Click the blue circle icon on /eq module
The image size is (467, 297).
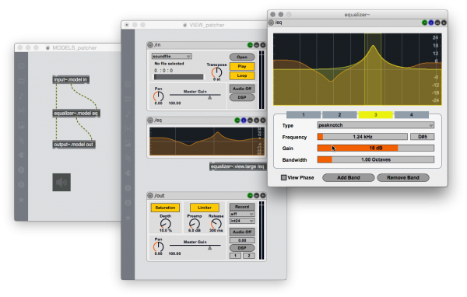click(x=244, y=121)
